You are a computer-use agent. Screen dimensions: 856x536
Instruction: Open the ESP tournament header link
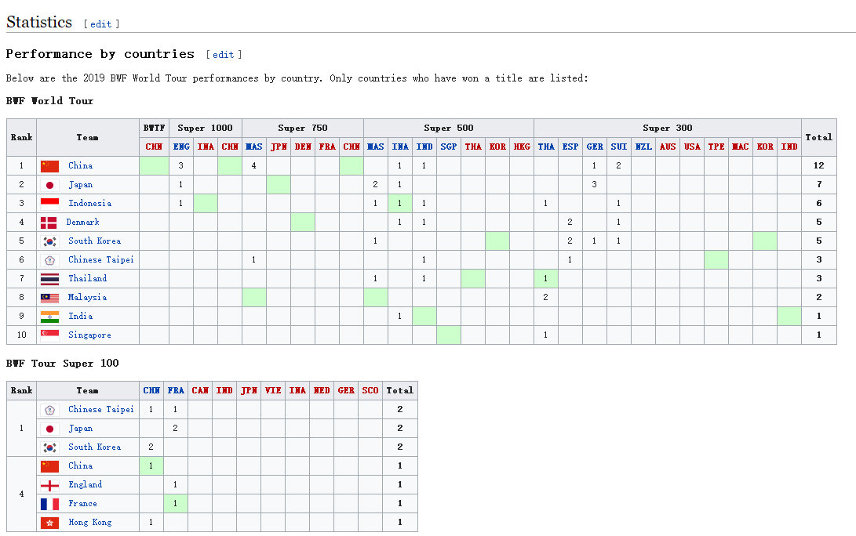(570, 147)
